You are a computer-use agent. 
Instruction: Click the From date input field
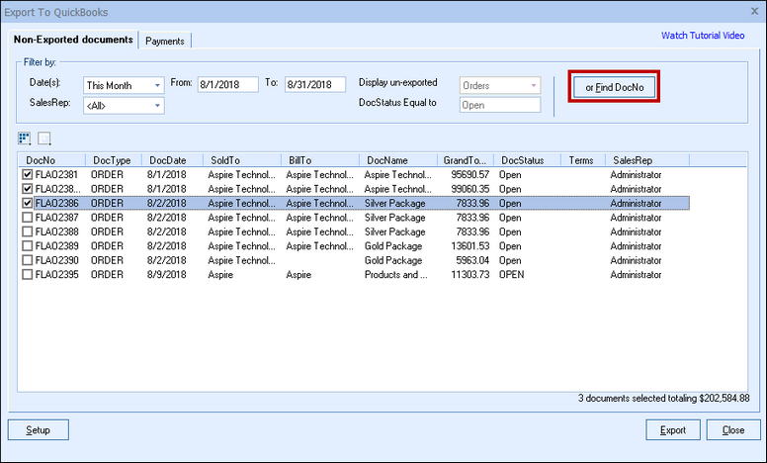click(226, 85)
